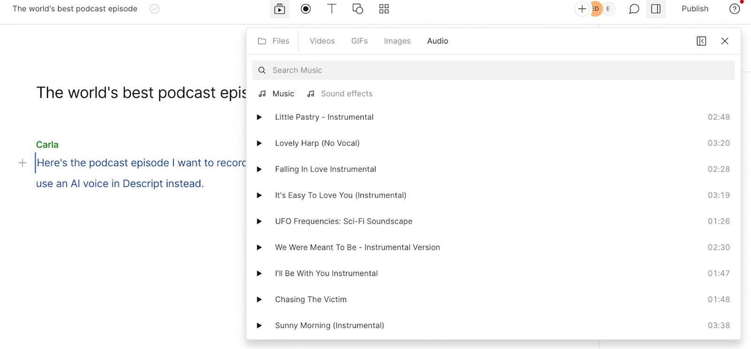Image resolution: width=751 pixels, height=349 pixels.
Task: Play Lovely Harp (No Vocal) preview
Action: [259, 143]
